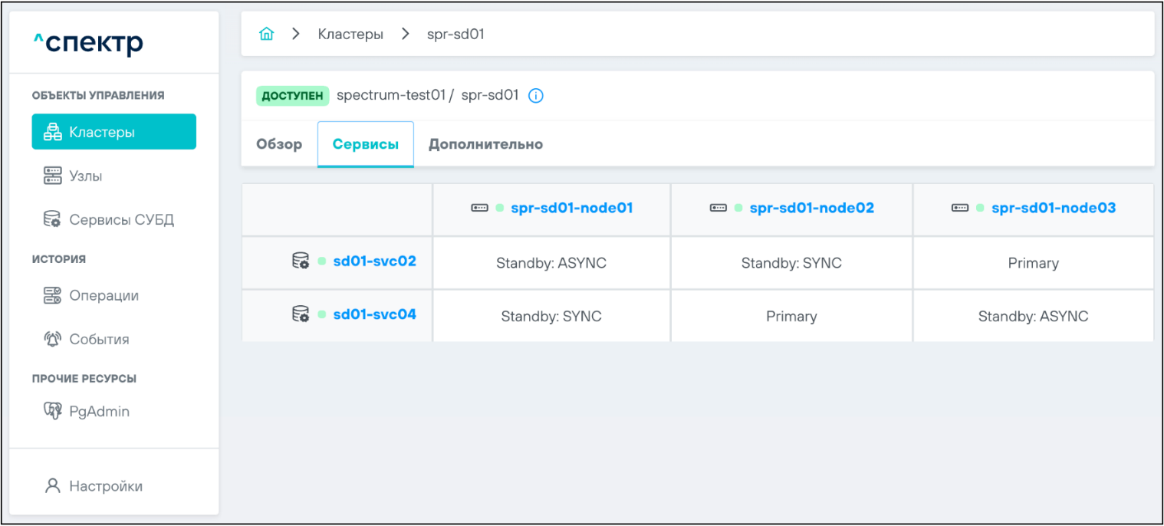1164x526 pixels.
Task: Open the spr-sd01-node02 node link
Action: (x=811, y=208)
